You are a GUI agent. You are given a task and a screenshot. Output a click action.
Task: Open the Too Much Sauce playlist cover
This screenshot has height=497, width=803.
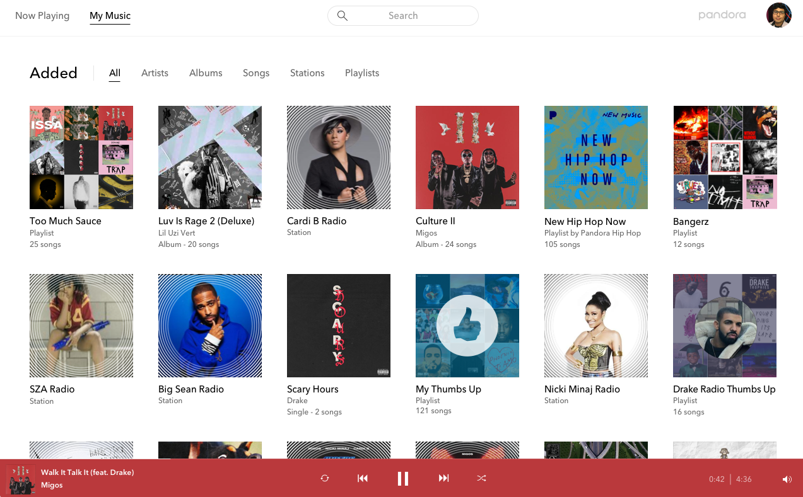pyautogui.click(x=81, y=157)
